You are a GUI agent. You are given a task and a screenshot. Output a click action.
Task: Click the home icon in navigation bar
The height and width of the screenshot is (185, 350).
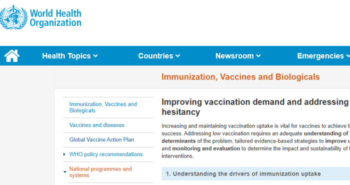tap(12, 56)
